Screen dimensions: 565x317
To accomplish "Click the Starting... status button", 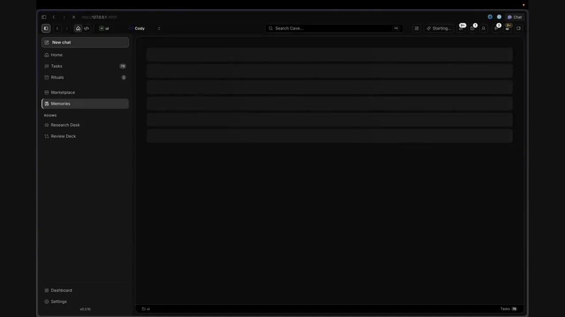I will tap(439, 28).
